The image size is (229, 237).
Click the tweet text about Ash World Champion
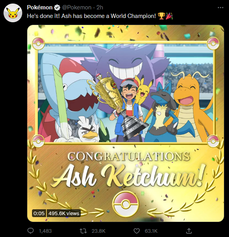point(91,16)
